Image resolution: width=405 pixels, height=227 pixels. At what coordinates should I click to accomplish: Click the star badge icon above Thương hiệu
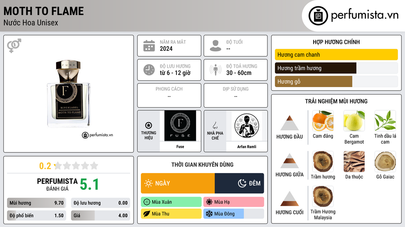tap(149, 125)
